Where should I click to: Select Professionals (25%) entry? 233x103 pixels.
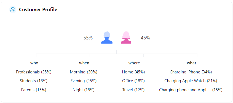tap(34, 72)
